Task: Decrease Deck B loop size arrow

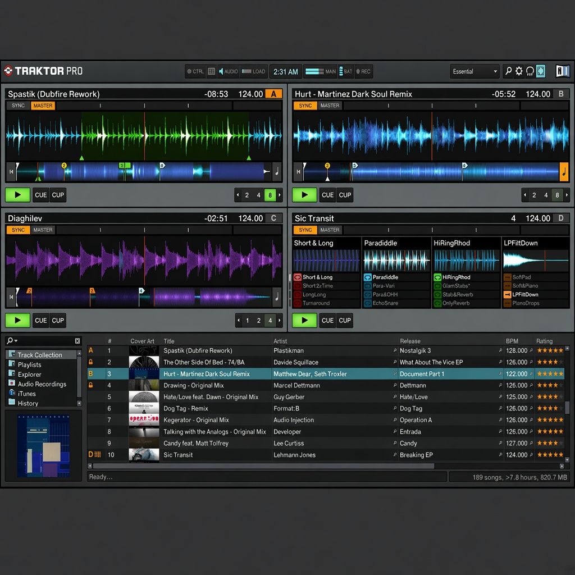Action: click(525, 195)
